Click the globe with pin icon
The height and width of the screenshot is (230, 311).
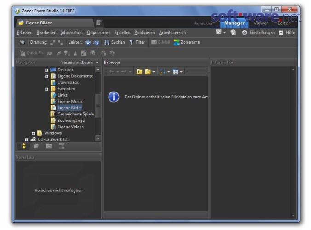[x=112, y=53]
